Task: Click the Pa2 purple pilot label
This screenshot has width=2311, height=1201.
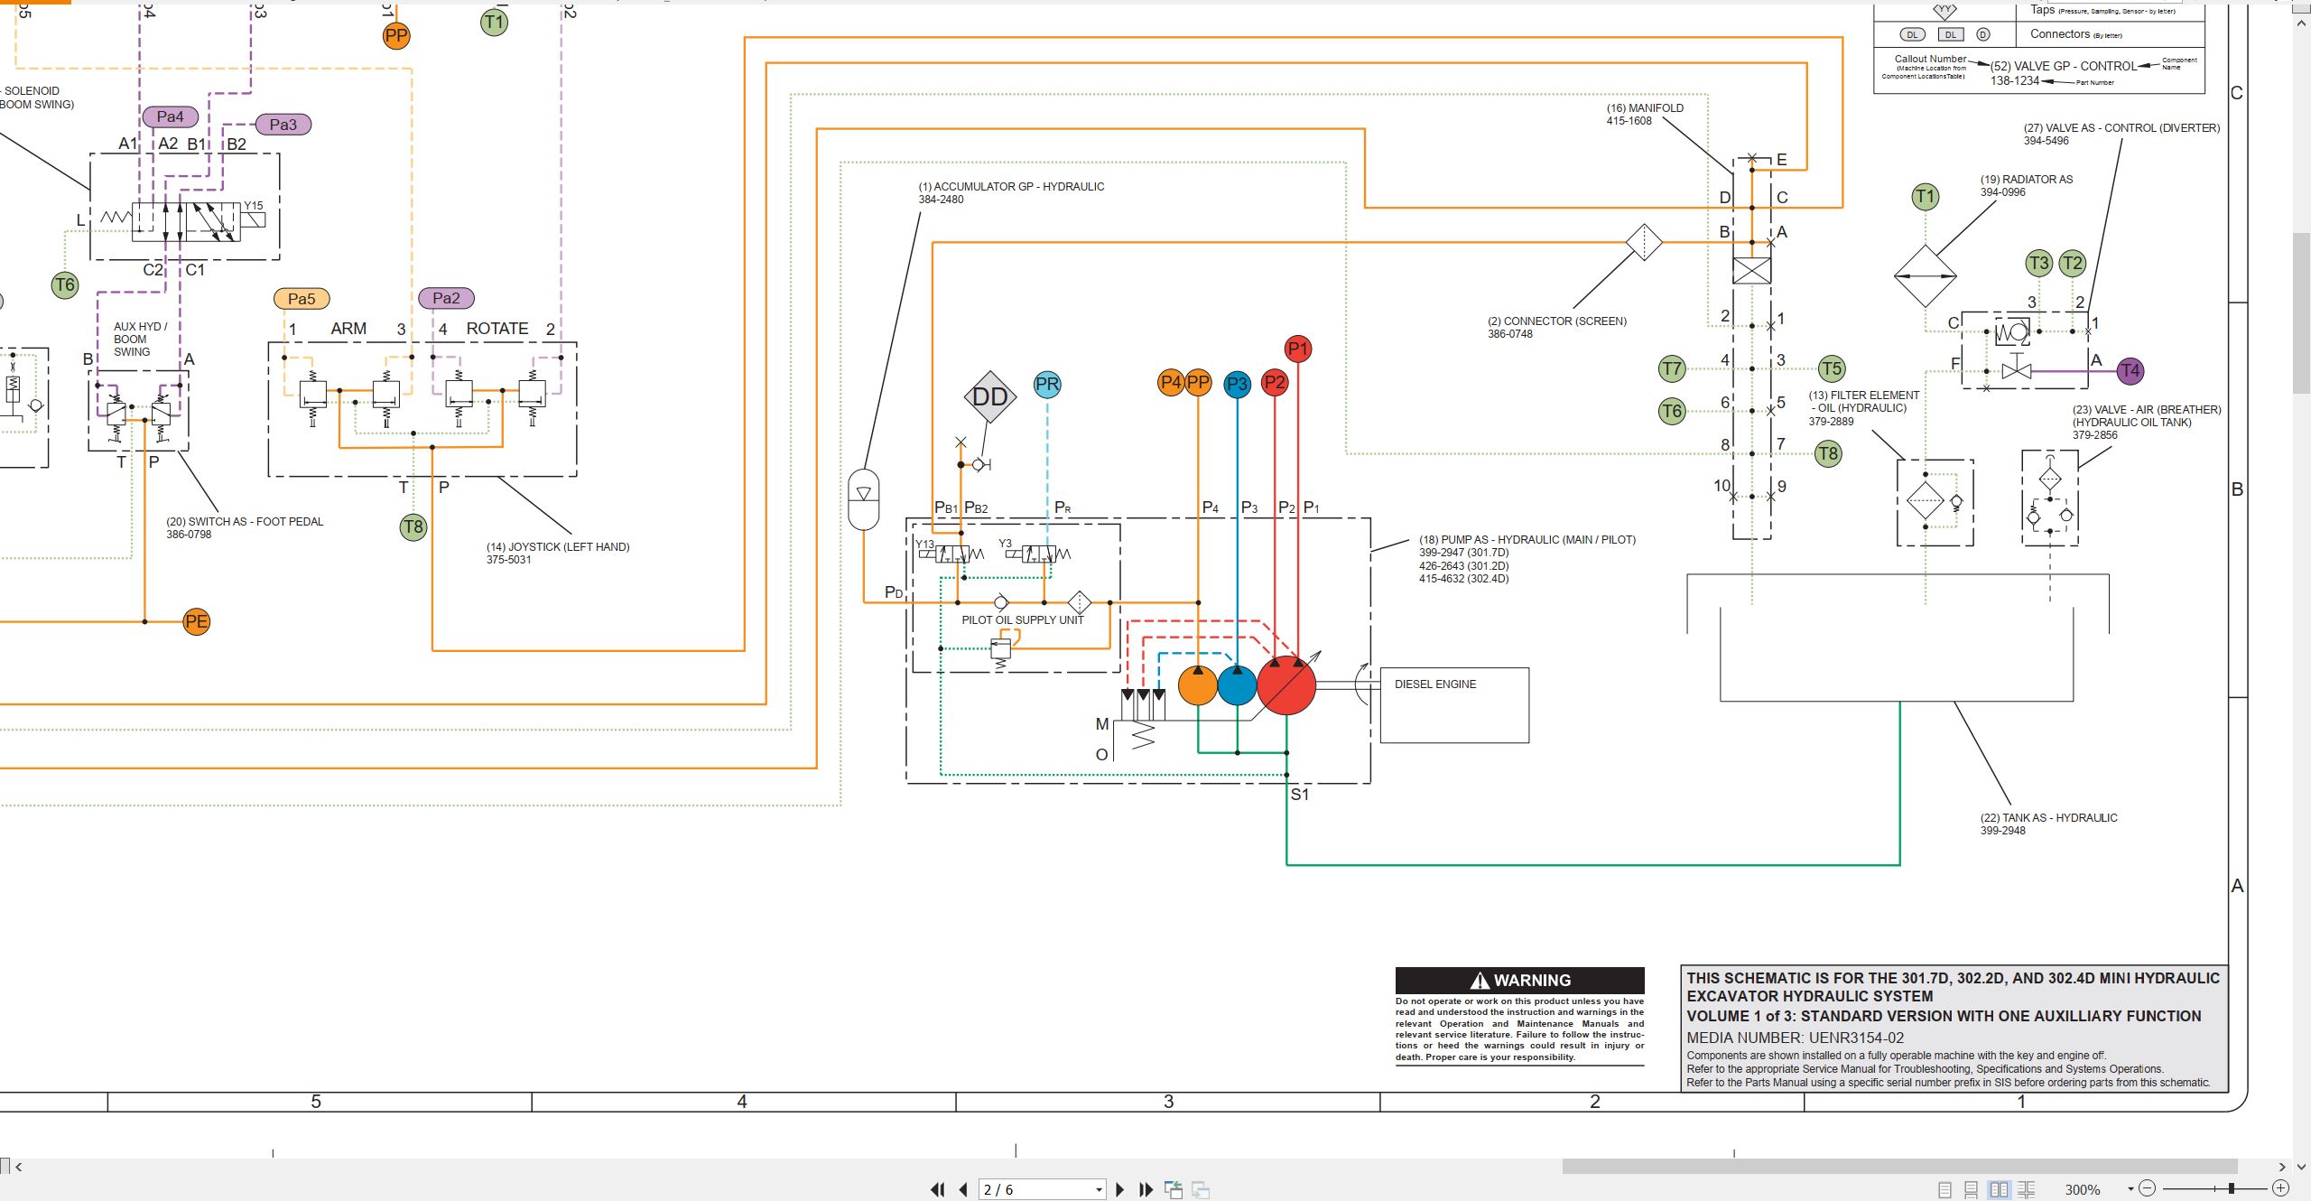Action: [x=446, y=298]
